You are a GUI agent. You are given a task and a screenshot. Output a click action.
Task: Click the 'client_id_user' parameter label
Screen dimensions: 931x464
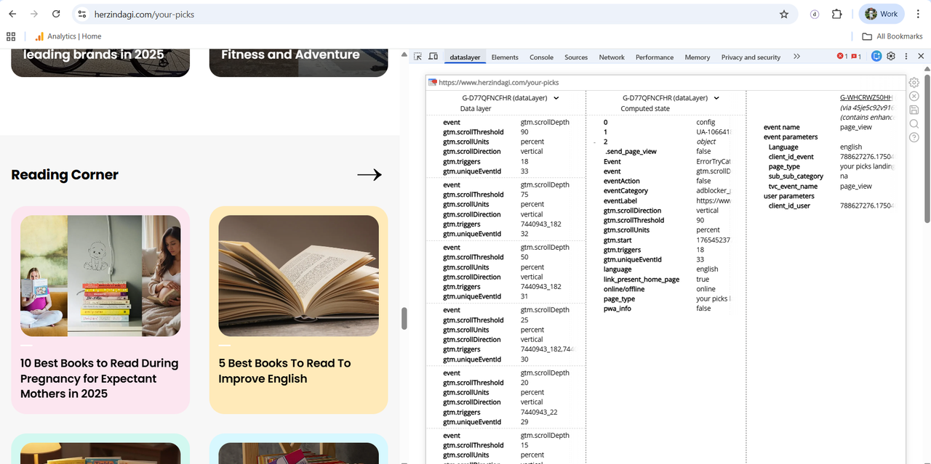point(789,205)
